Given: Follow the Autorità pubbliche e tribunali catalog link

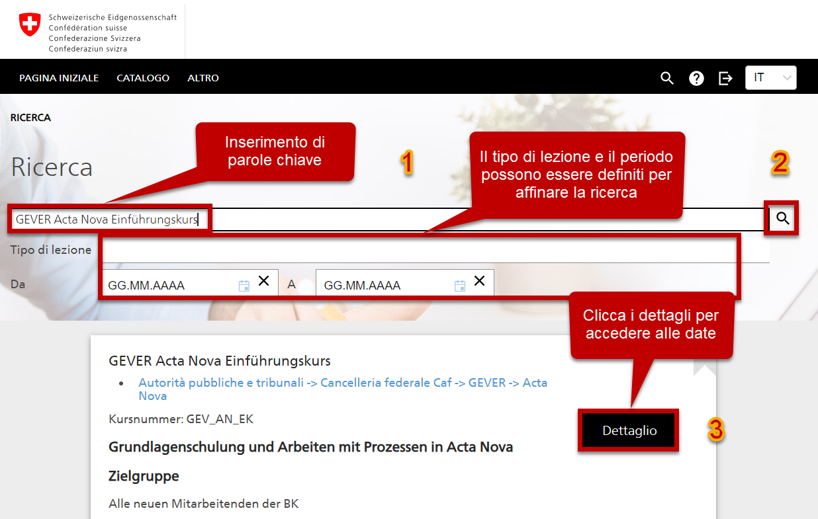Looking at the screenshot, I should (343, 389).
